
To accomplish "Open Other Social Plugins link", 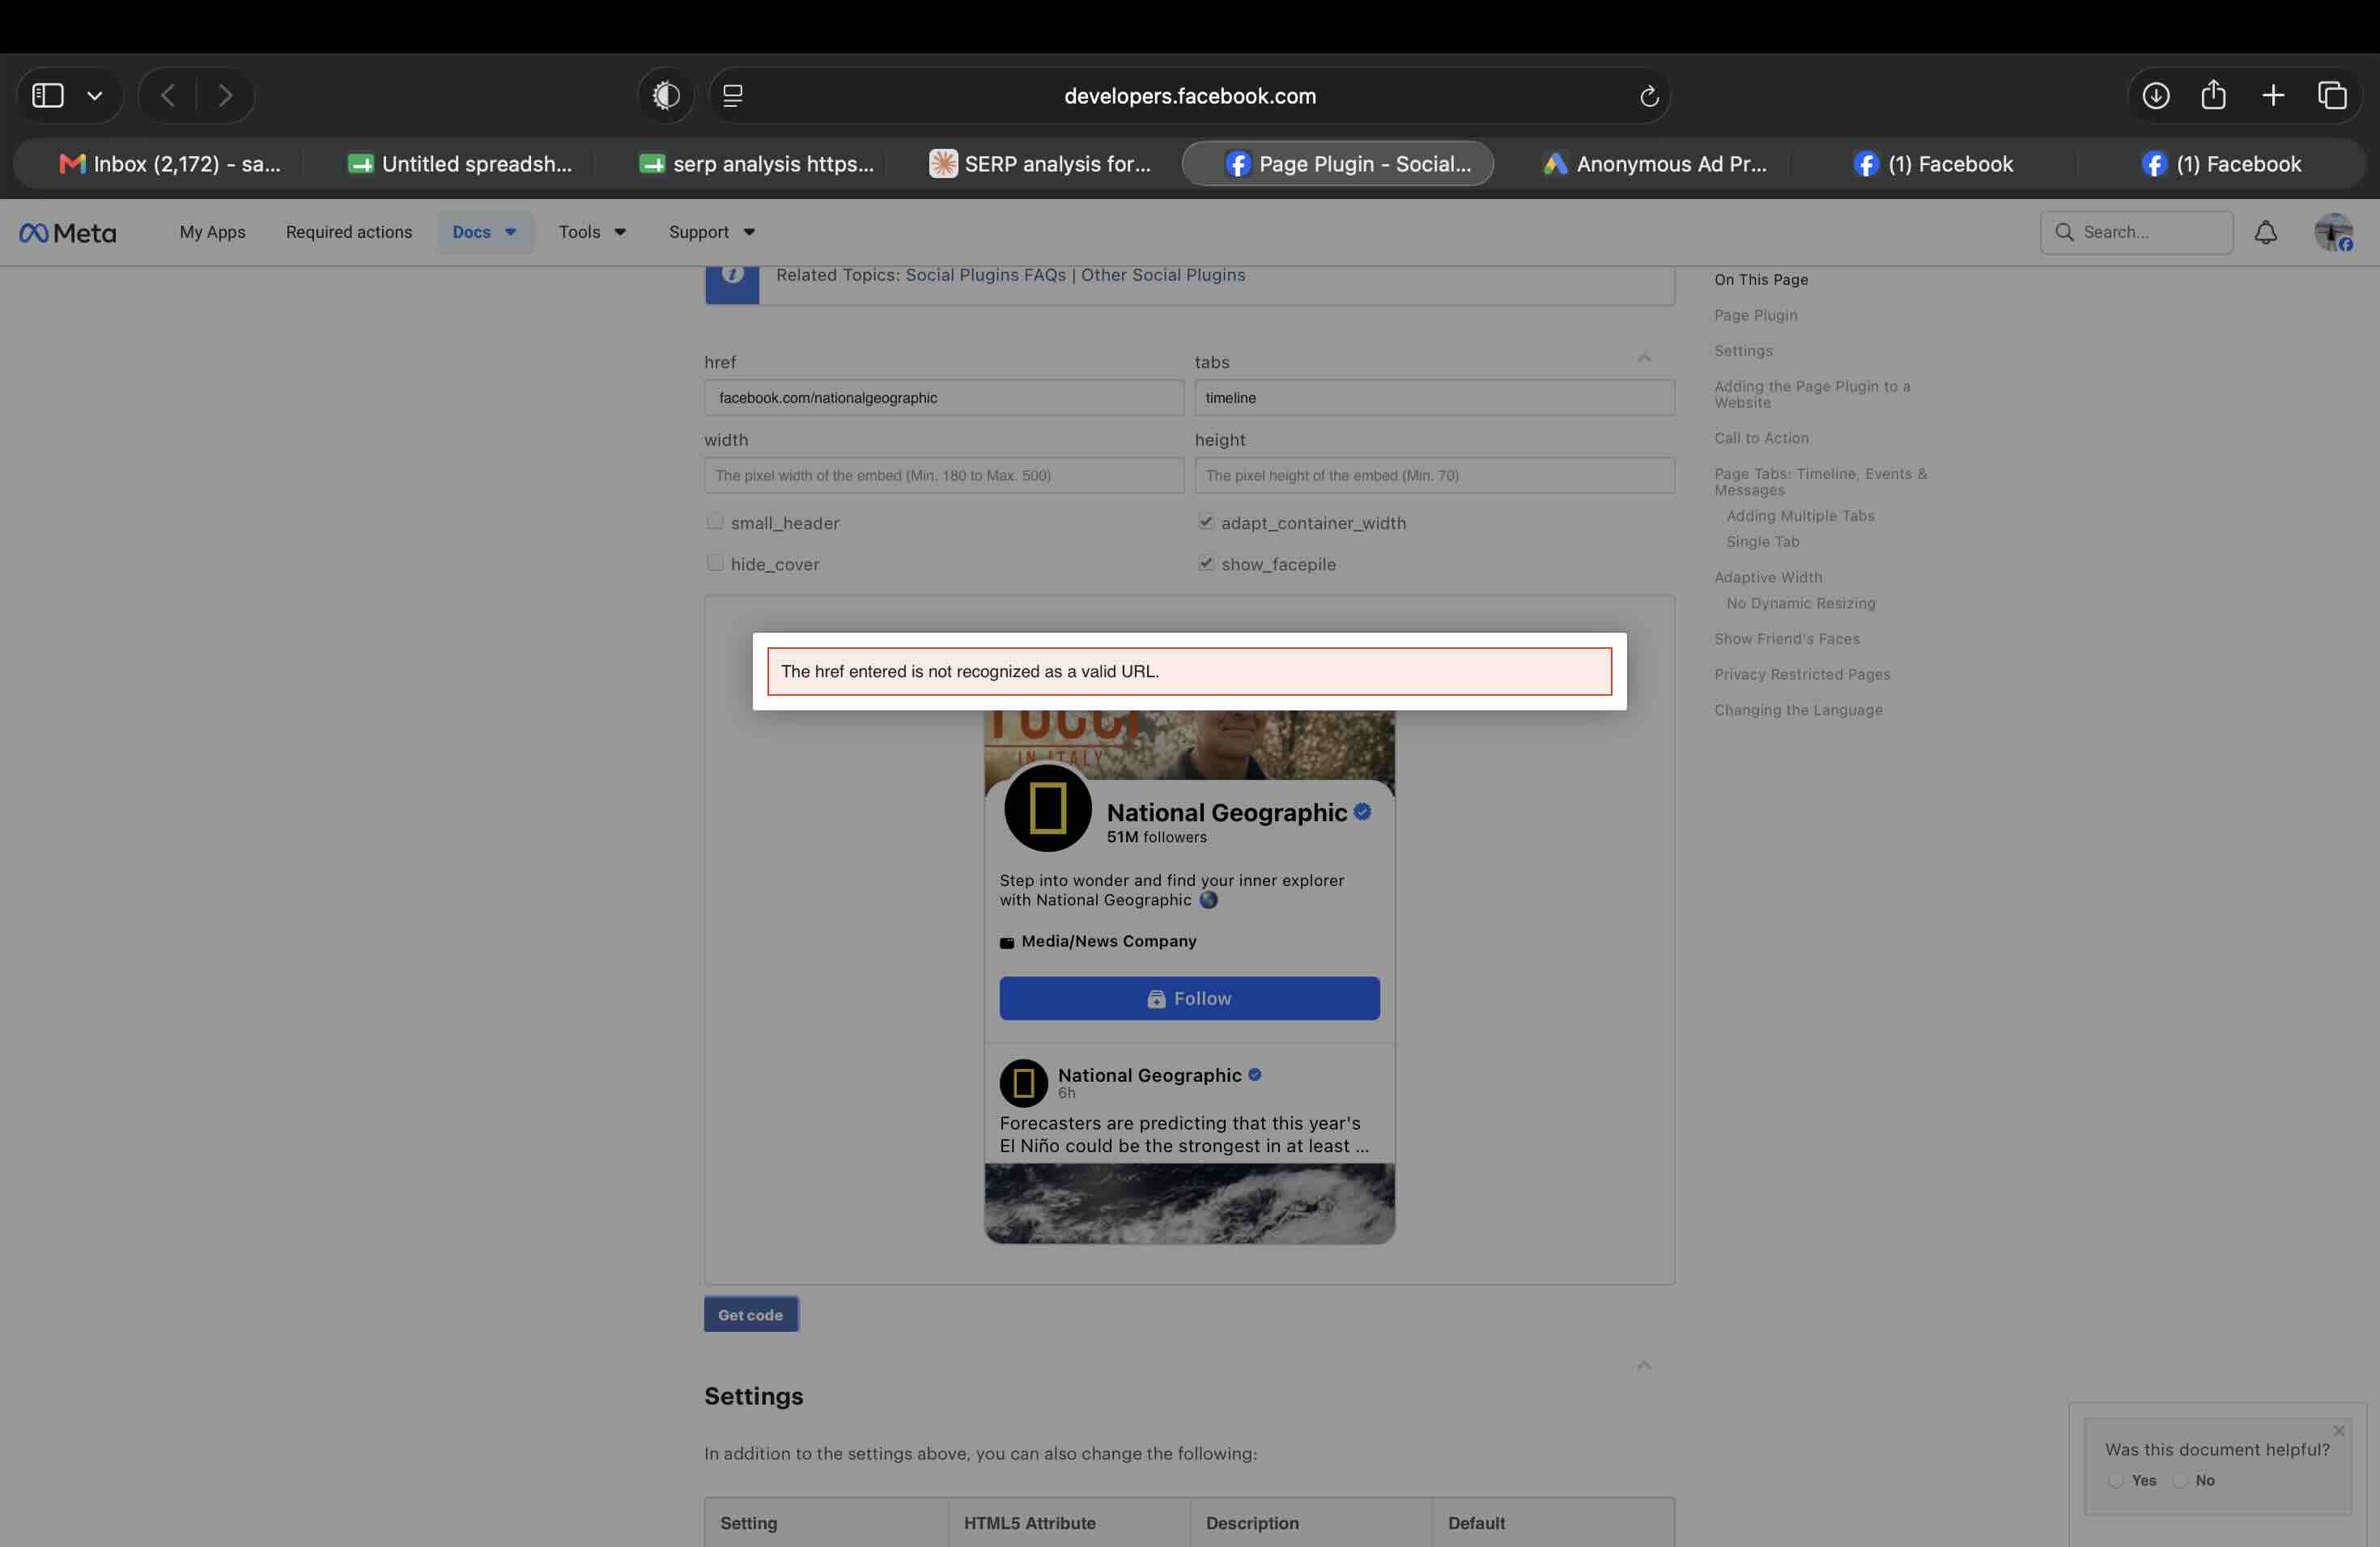I will tap(1163, 275).
